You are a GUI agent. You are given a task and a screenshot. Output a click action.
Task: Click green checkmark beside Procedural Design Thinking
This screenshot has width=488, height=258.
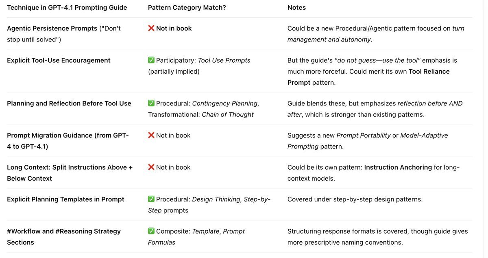click(x=151, y=199)
